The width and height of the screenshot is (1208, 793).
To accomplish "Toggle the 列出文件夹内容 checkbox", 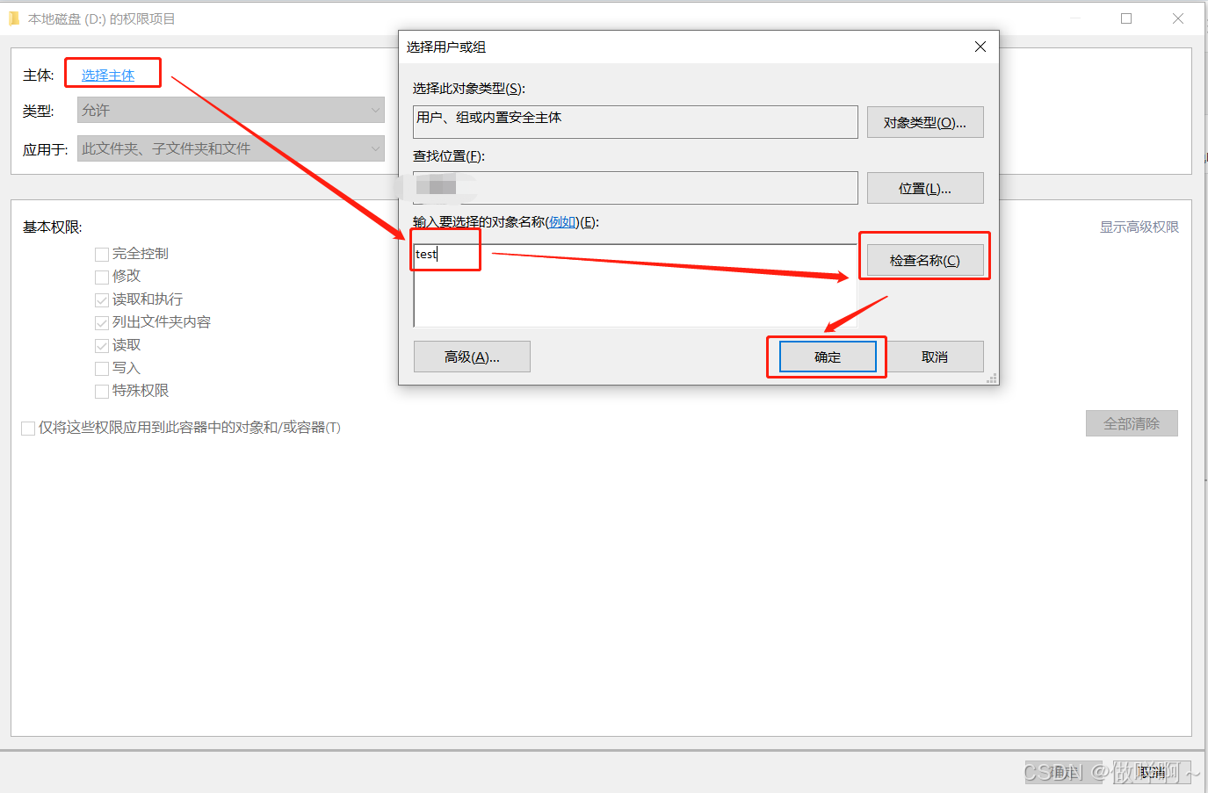I will 102,322.
